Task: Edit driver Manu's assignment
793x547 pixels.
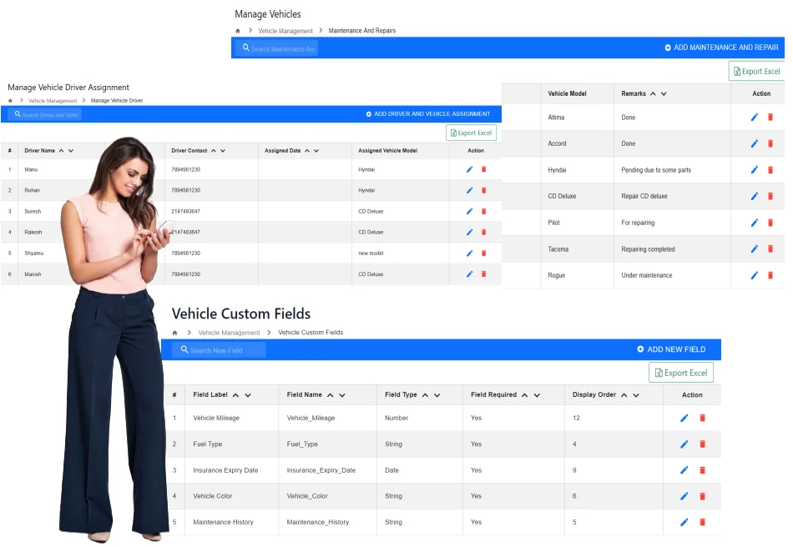Action: tap(469, 169)
